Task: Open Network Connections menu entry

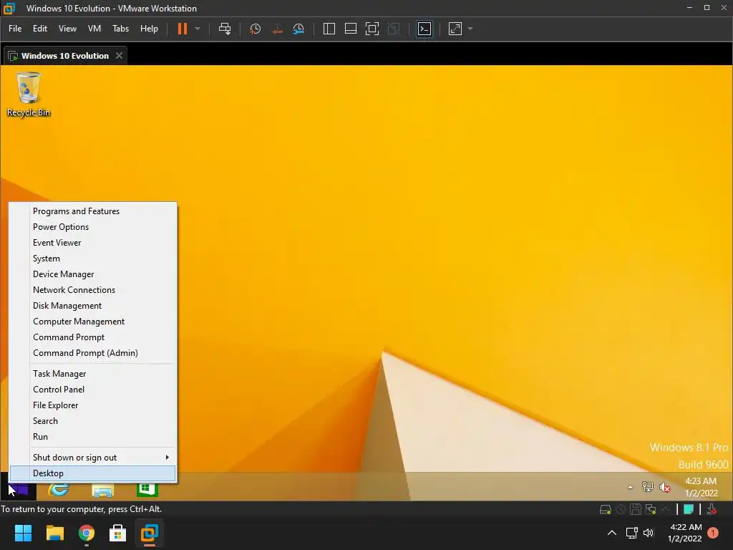Action: (92, 290)
